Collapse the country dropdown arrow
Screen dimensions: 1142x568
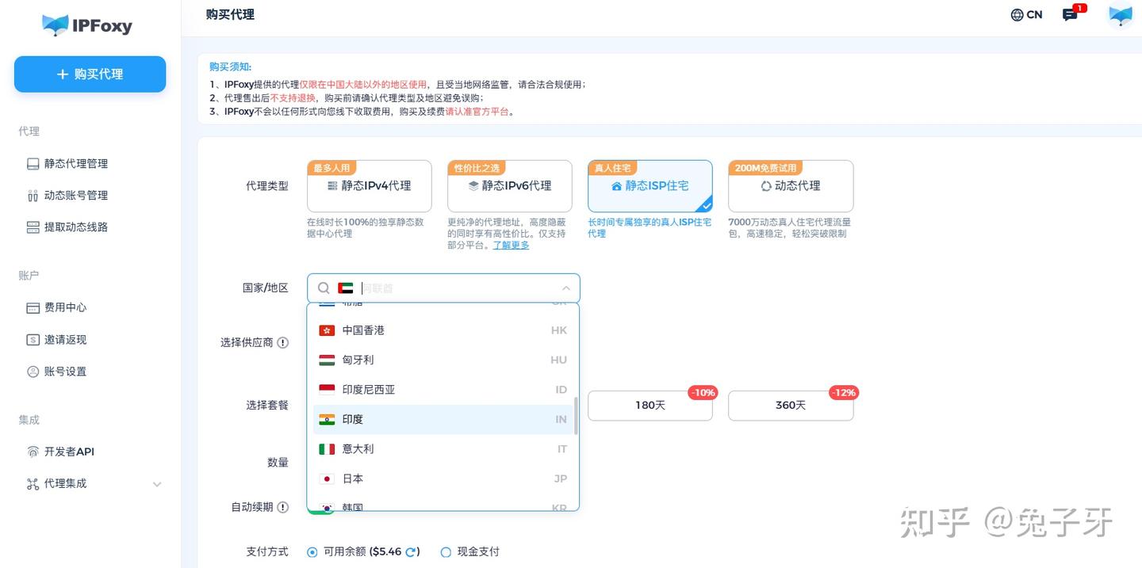[565, 288]
